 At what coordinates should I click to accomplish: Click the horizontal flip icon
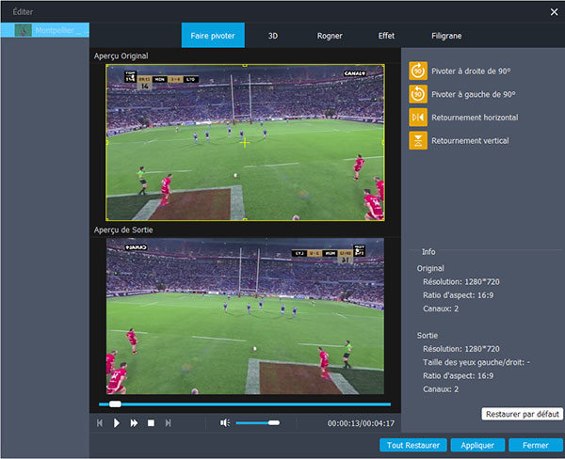click(x=418, y=118)
